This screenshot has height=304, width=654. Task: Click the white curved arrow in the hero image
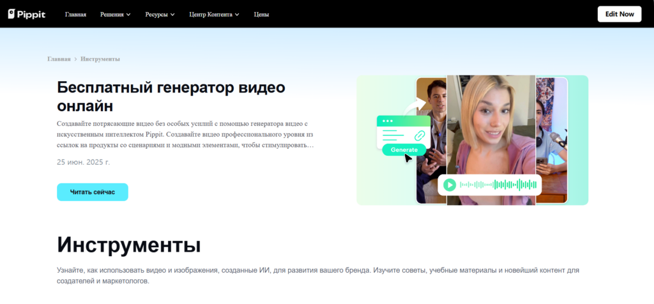[x=421, y=103]
